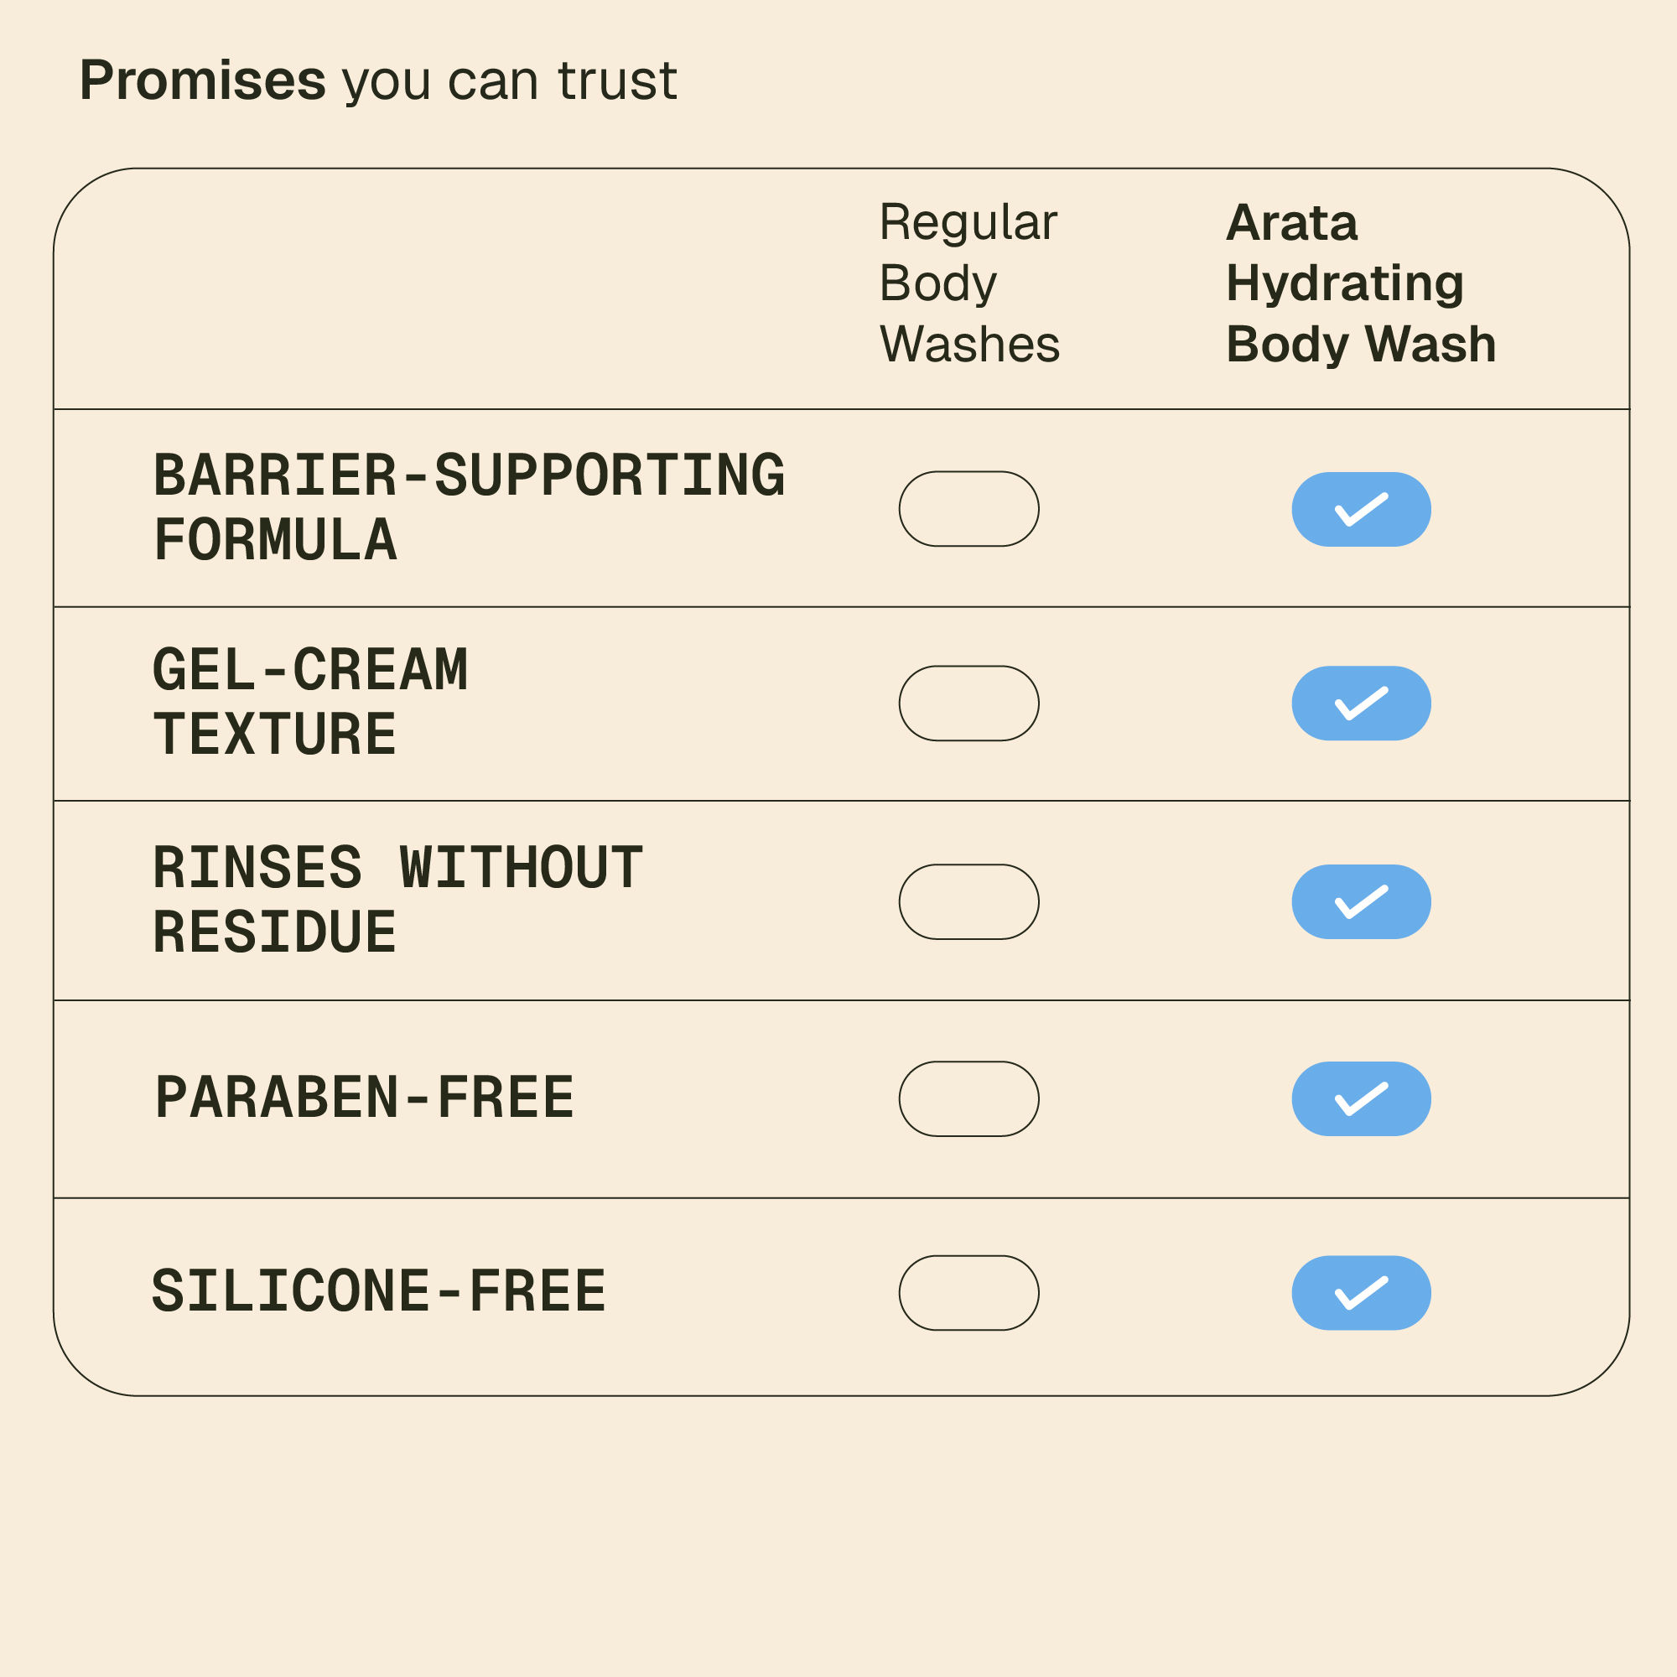
Task: Enable the empty Gel-Cream Texture pill
Action: point(968,704)
